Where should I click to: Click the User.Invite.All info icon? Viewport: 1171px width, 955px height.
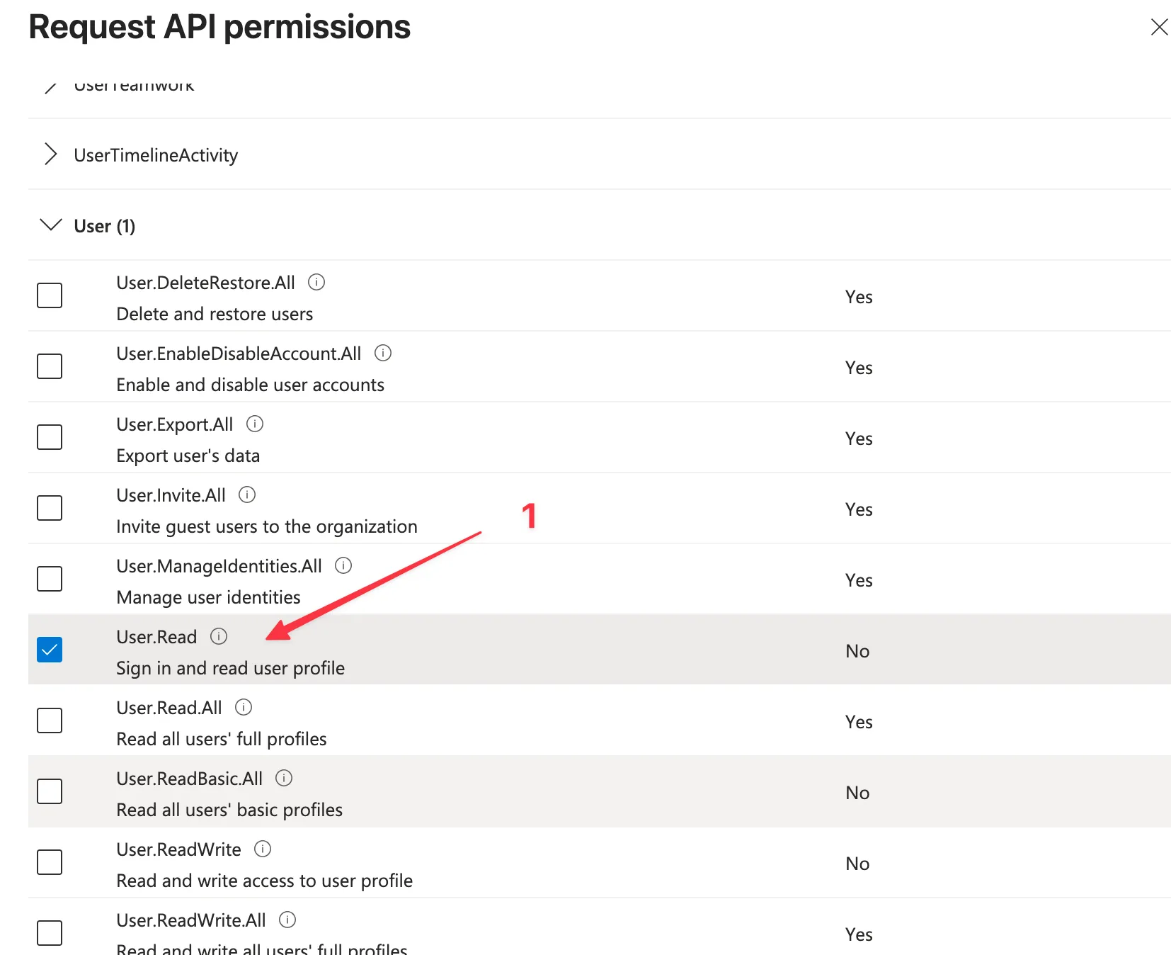pyautogui.click(x=246, y=495)
